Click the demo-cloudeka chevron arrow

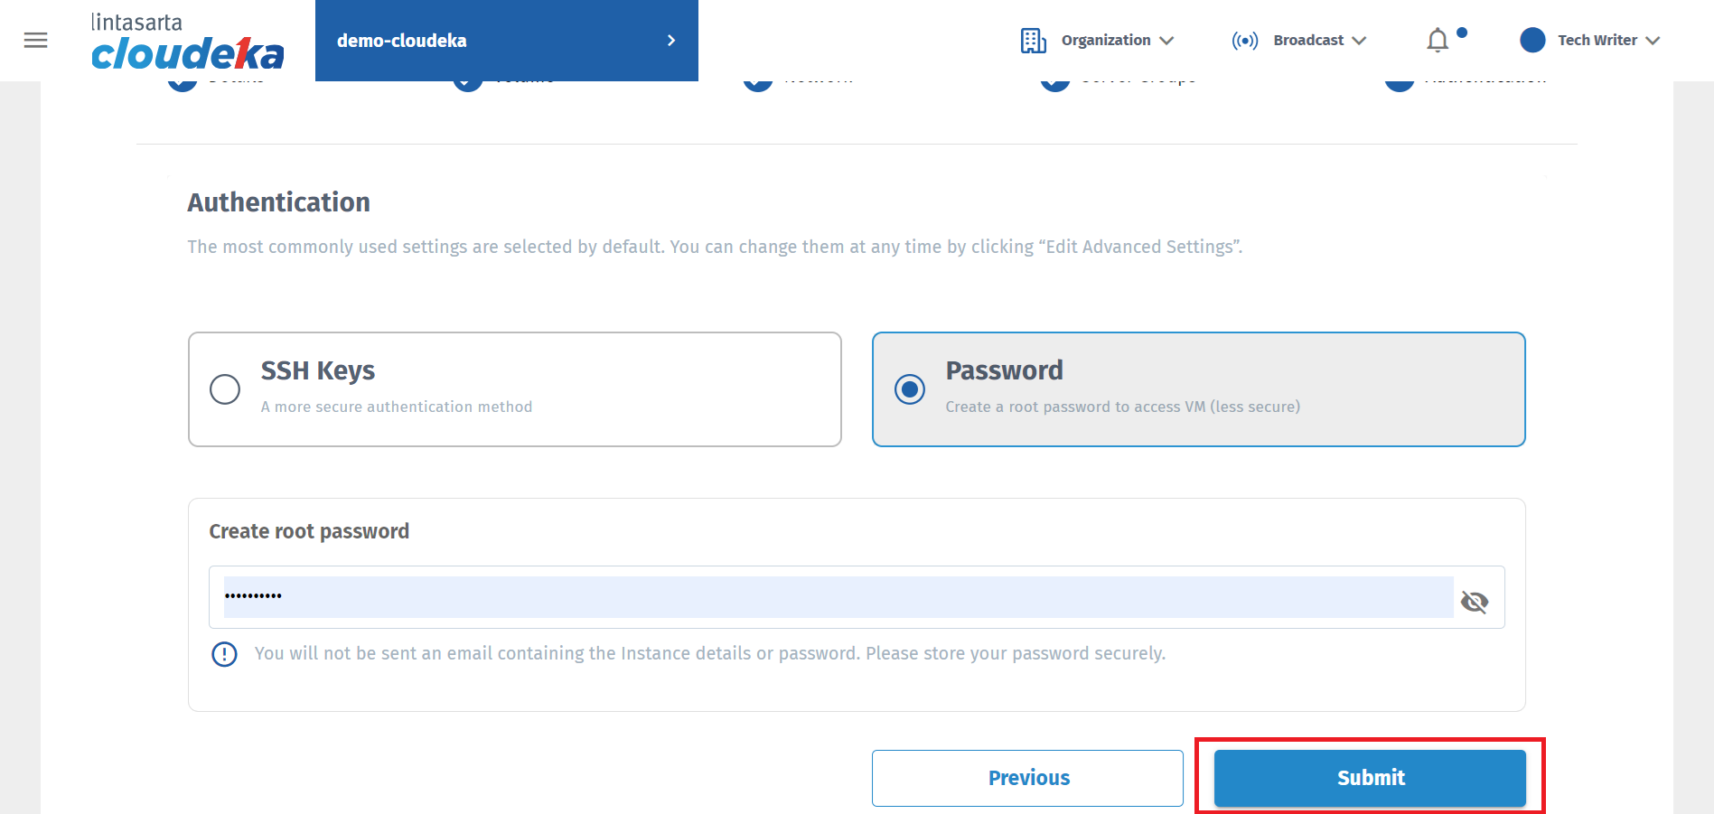(x=671, y=41)
